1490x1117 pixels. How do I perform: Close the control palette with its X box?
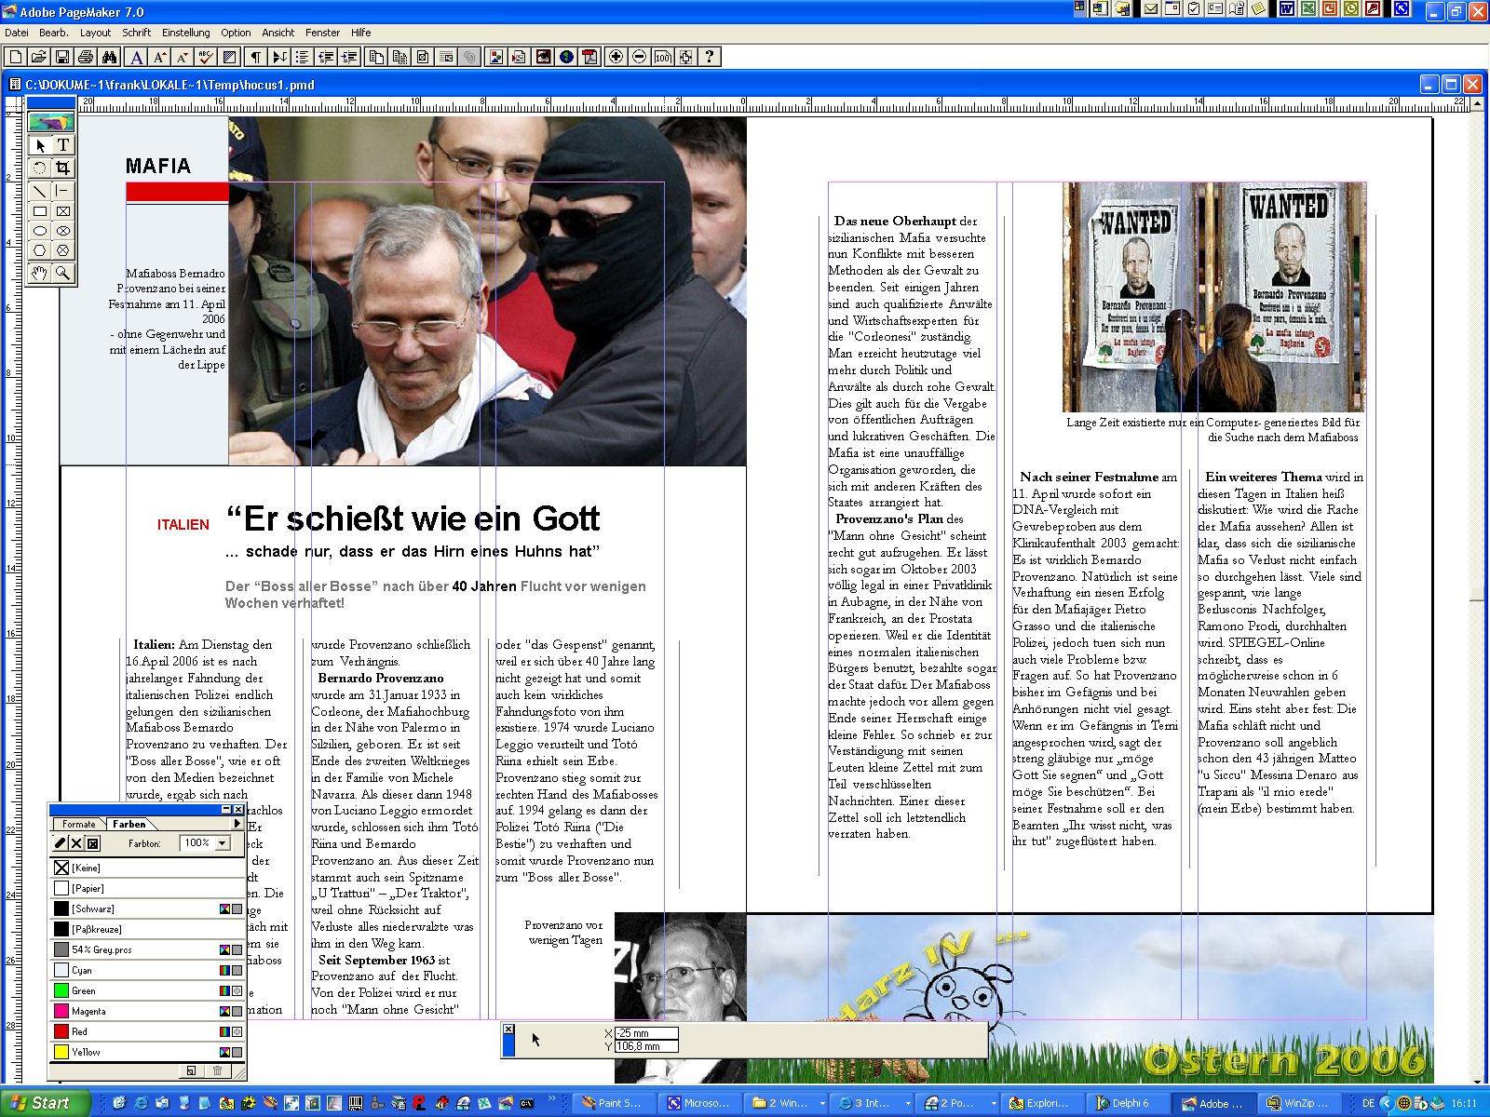pyautogui.click(x=508, y=1030)
